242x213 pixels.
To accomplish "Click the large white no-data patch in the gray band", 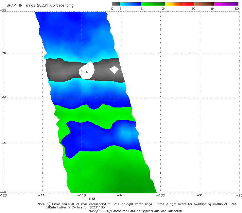I will (86, 70).
